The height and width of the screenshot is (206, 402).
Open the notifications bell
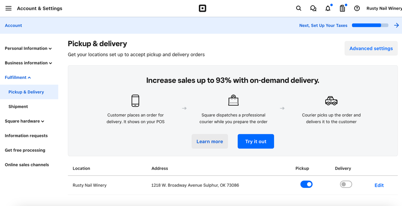328,8
